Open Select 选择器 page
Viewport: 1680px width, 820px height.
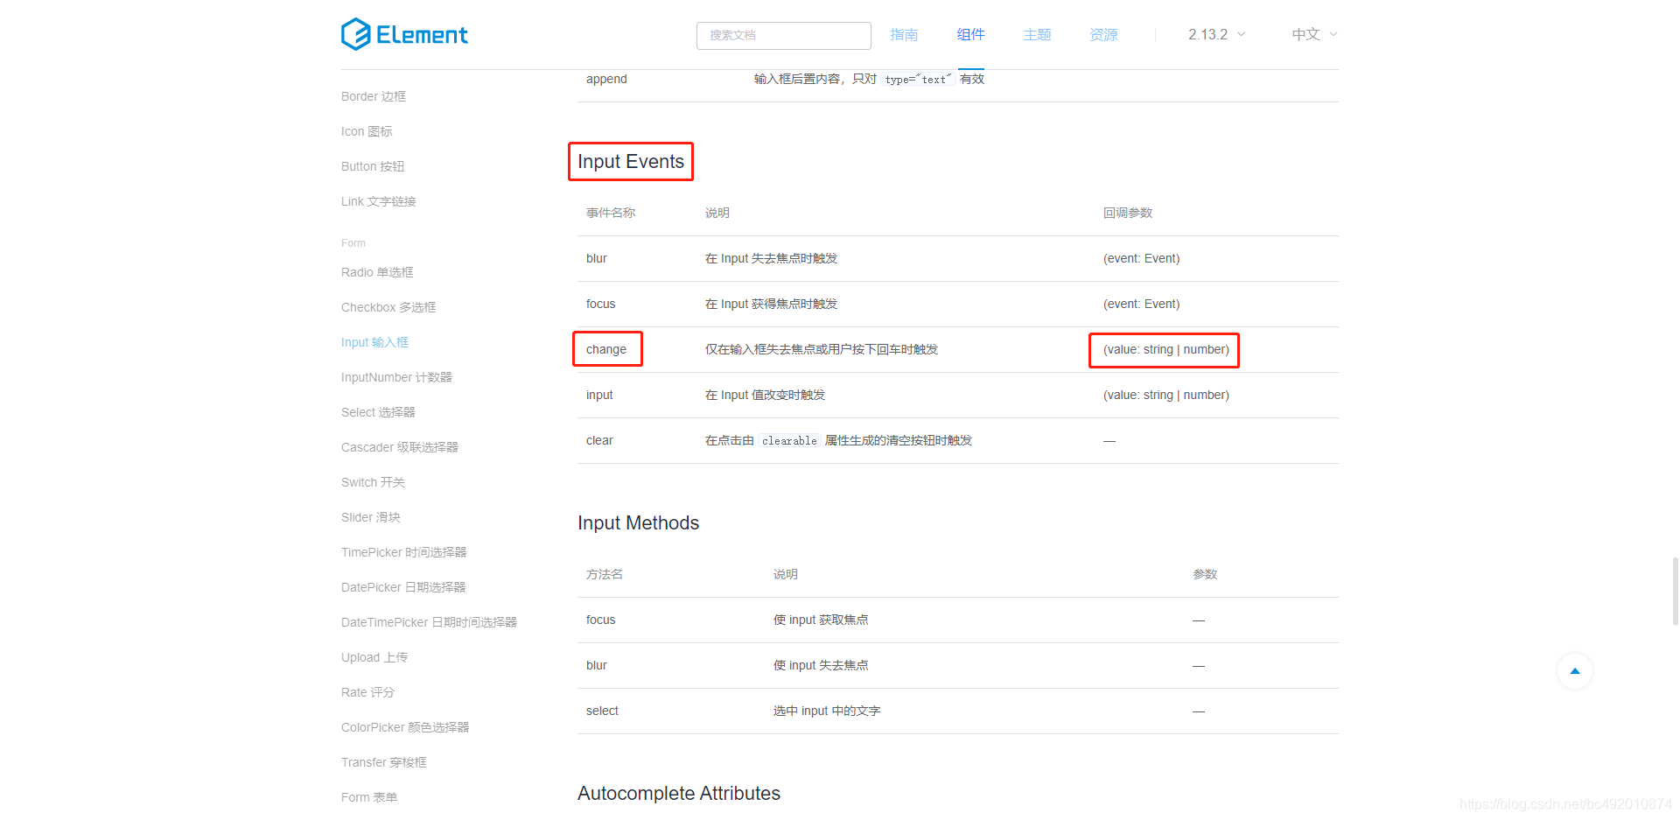point(378,412)
